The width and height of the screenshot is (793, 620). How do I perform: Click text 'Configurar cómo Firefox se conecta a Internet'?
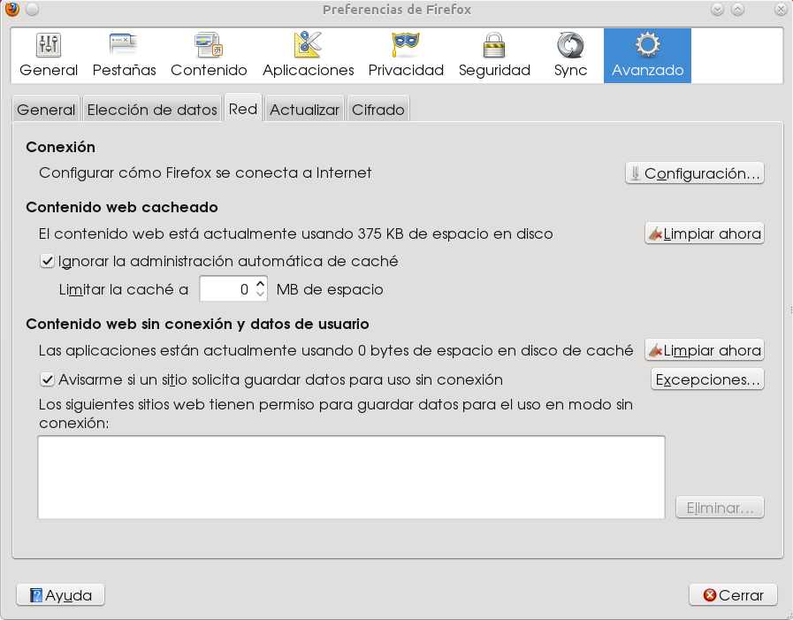coord(205,173)
